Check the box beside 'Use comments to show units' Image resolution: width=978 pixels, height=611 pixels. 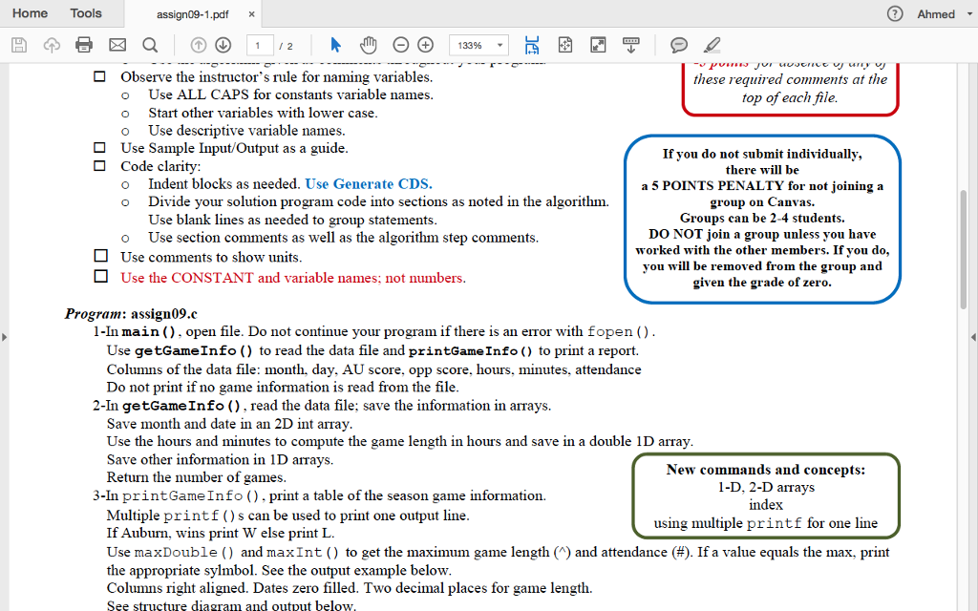[100, 255]
